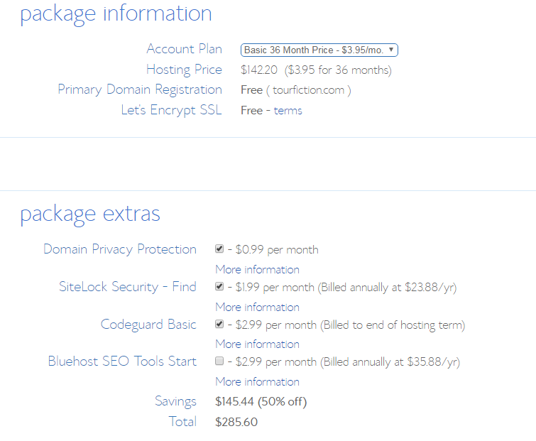
Task: Click the tourfiction.com domain text
Action: click(308, 90)
